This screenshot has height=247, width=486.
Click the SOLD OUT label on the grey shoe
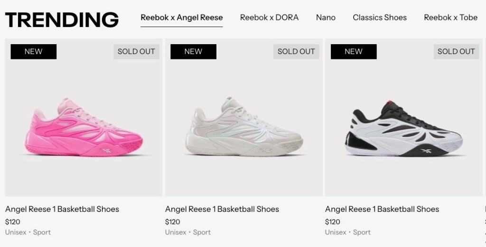coord(296,51)
